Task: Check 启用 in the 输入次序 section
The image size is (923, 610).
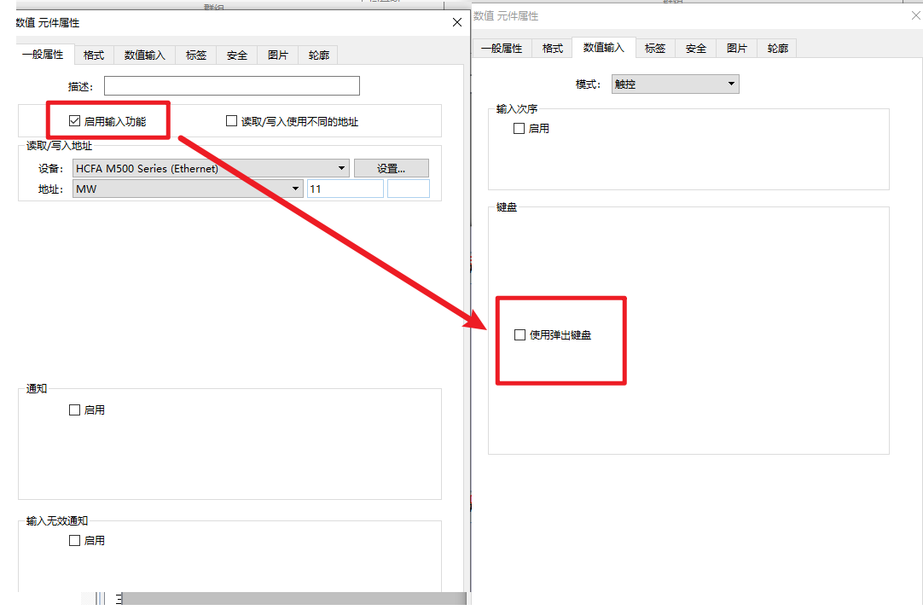Action: 519,128
